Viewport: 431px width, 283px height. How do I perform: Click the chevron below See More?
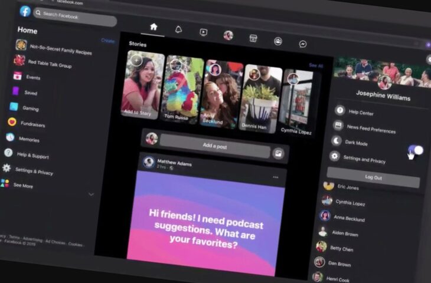pos(92,195)
